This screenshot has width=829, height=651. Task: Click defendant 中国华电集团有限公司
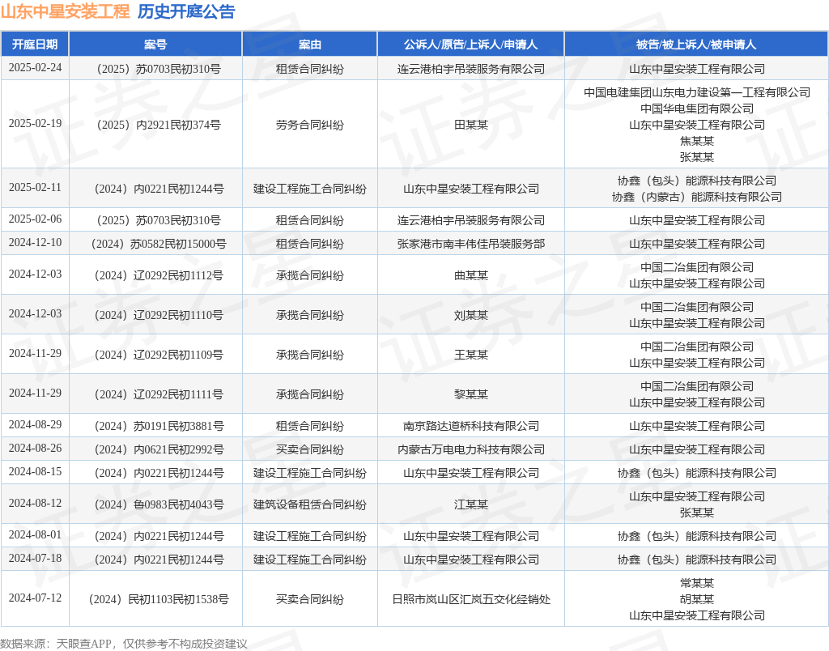pos(697,109)
